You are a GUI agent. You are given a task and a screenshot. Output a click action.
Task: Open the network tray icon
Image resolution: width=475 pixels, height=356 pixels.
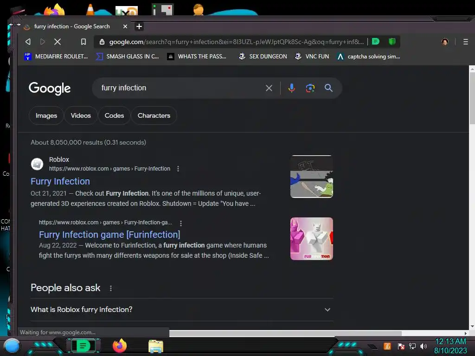point(412,346)
